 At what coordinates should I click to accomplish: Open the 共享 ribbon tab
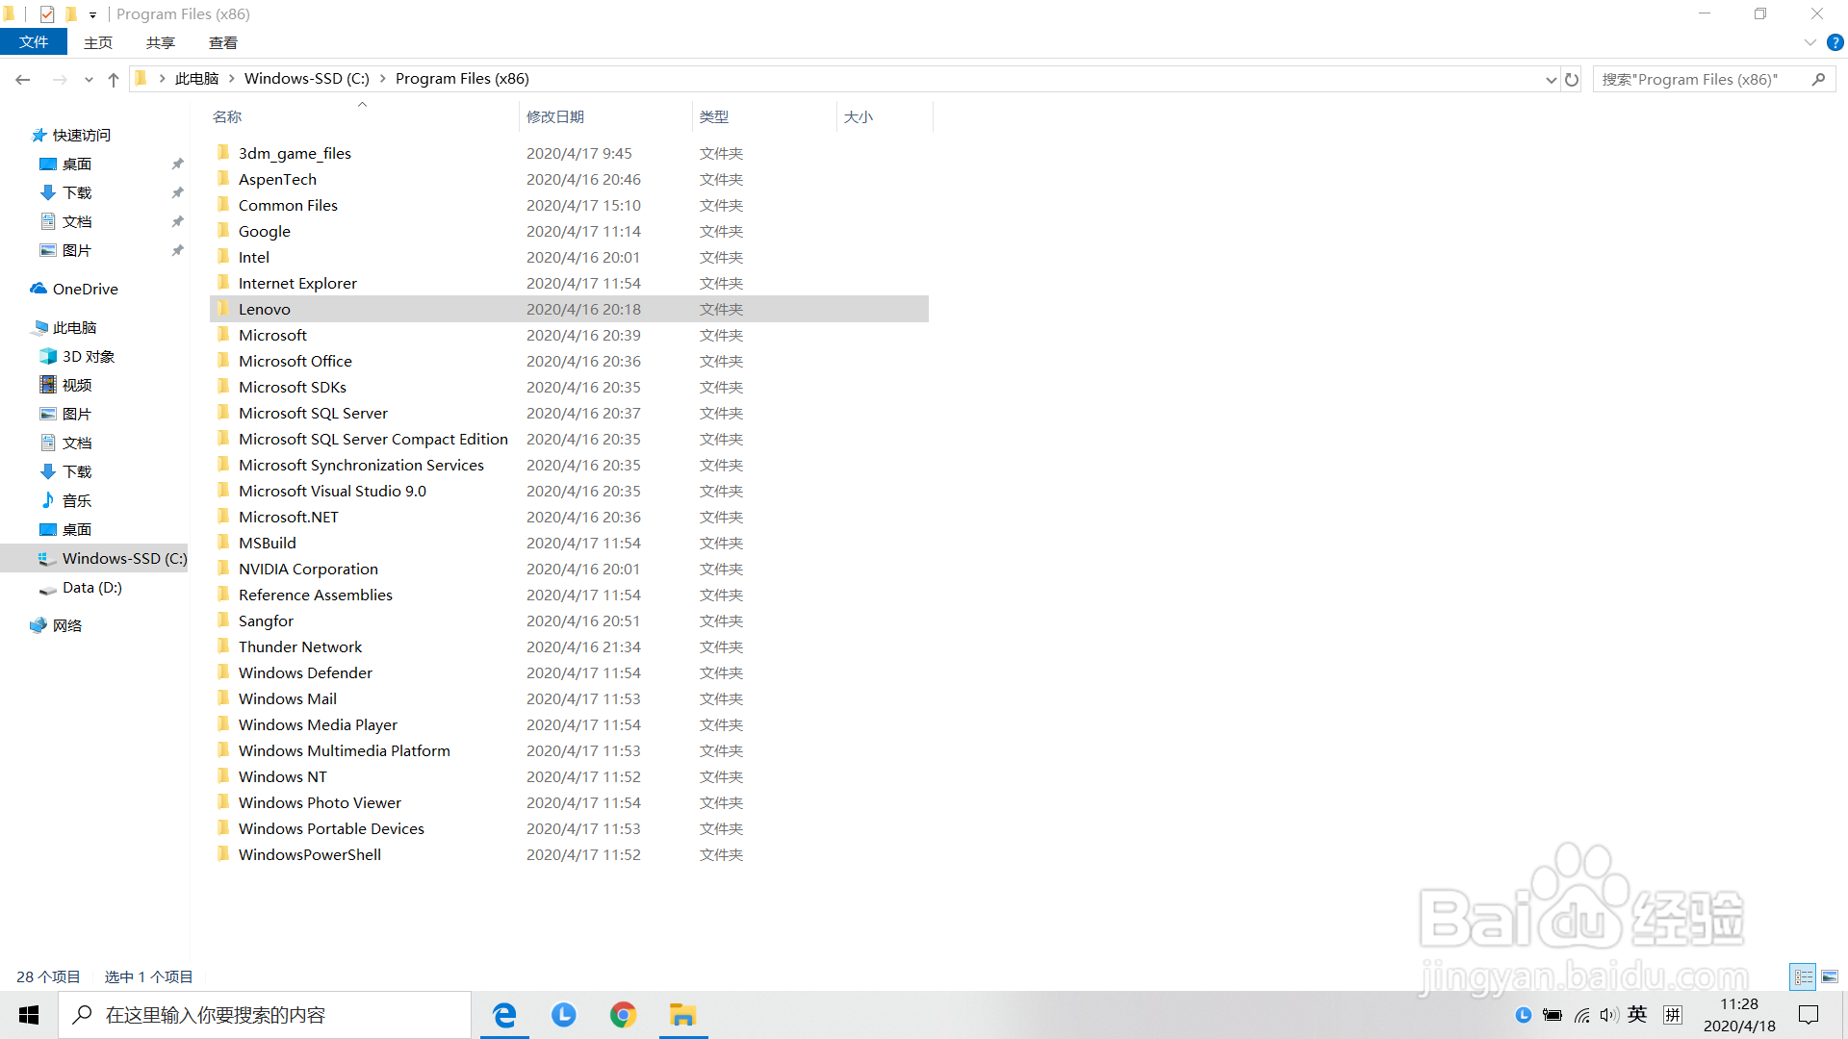[x=161, y=43]
